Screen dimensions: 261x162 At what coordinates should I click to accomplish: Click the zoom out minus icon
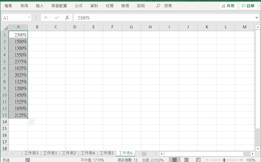click(x=207, y=160)
